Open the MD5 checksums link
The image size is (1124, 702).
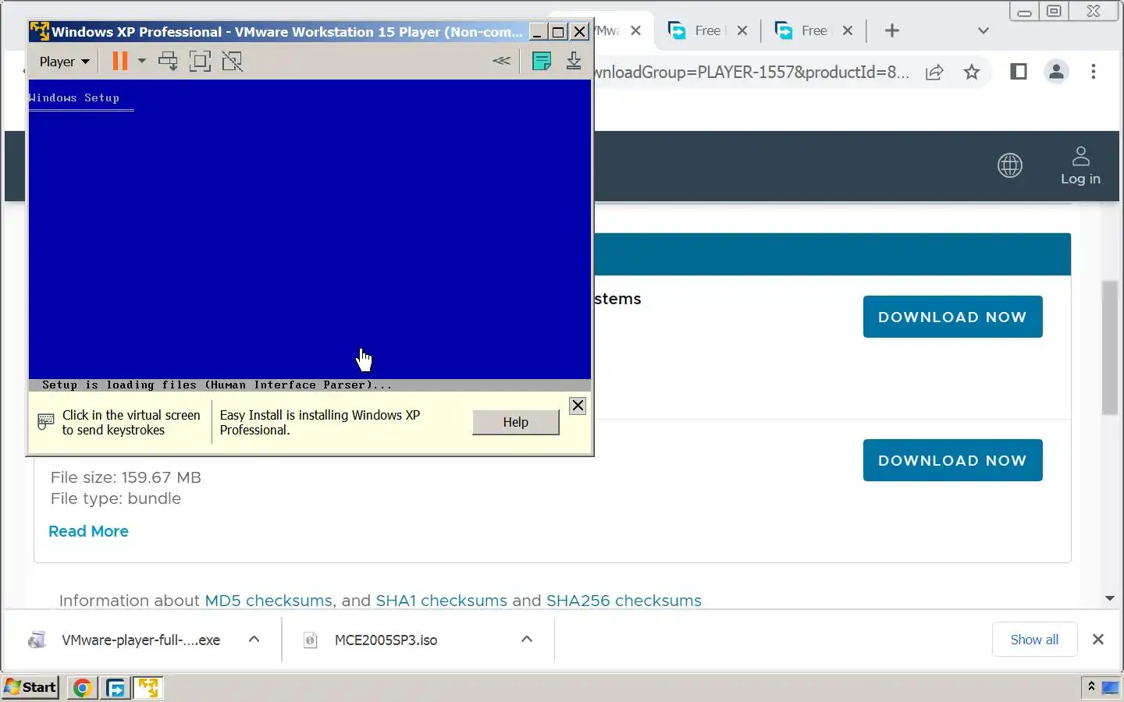pos(269,601)
